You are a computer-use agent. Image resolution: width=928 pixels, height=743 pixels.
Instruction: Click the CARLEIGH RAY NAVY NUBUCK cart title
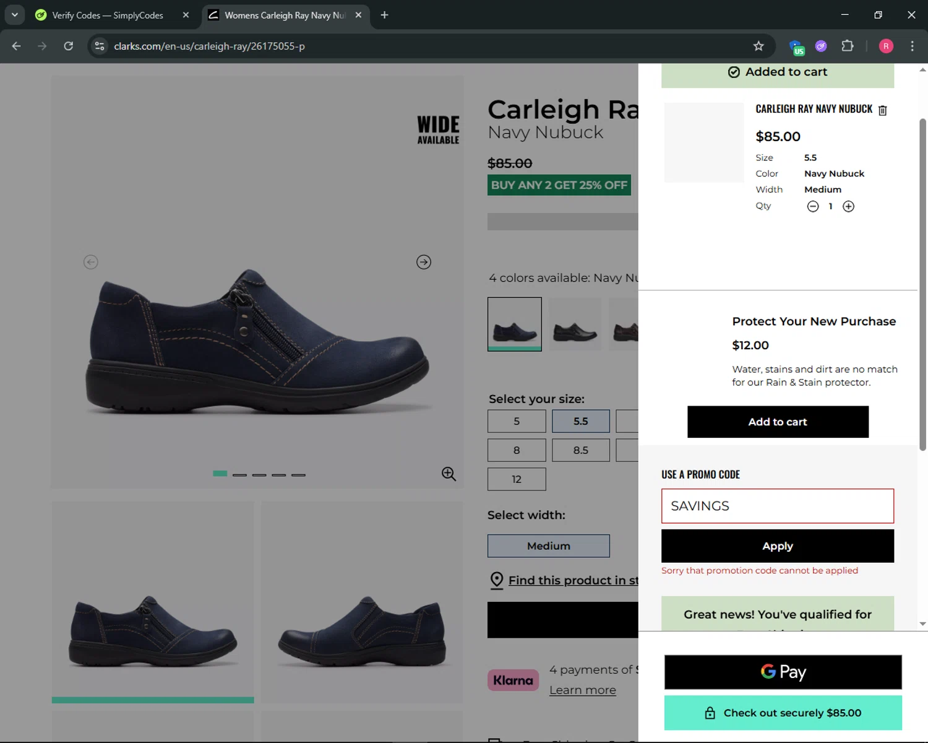pos(814,109)
